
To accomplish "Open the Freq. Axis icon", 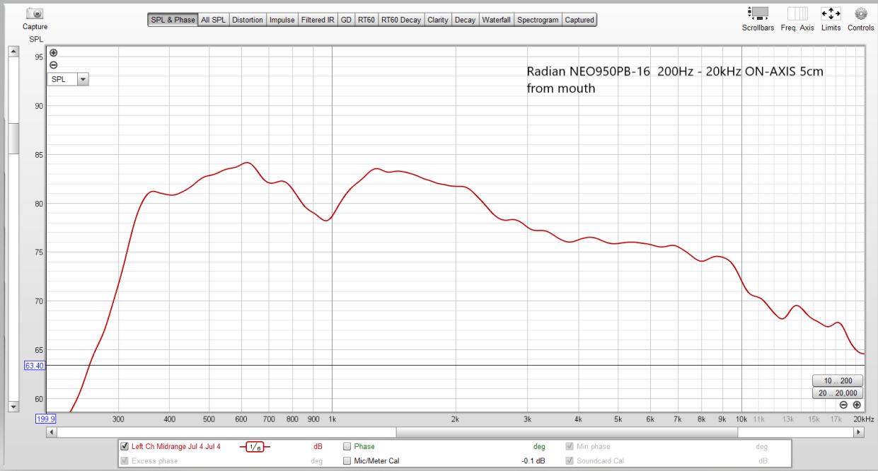I will click(x=797, y=13).
